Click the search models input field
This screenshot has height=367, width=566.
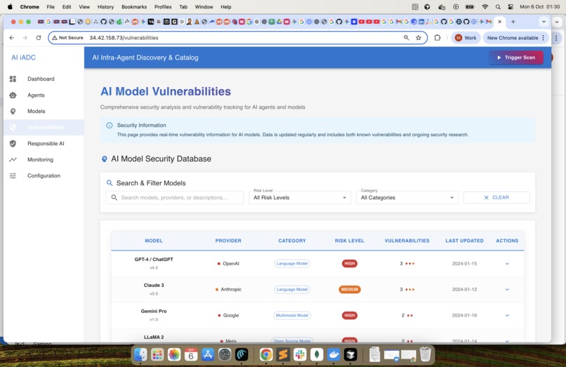coord(174,197)
